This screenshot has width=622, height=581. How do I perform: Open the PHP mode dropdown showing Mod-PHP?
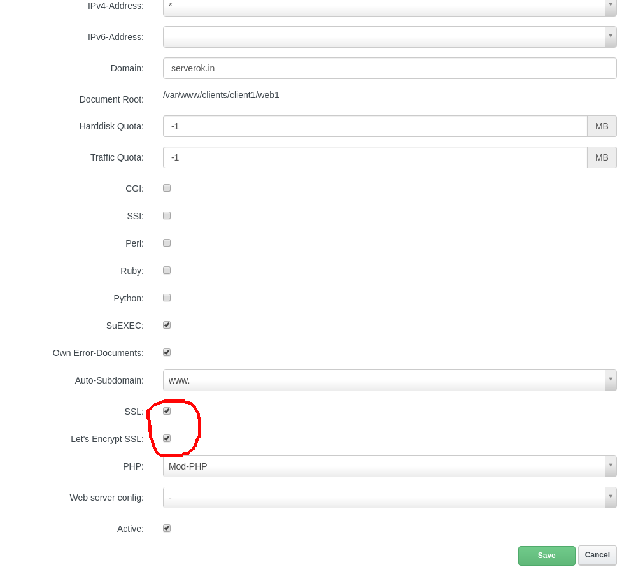pos(611,466)
